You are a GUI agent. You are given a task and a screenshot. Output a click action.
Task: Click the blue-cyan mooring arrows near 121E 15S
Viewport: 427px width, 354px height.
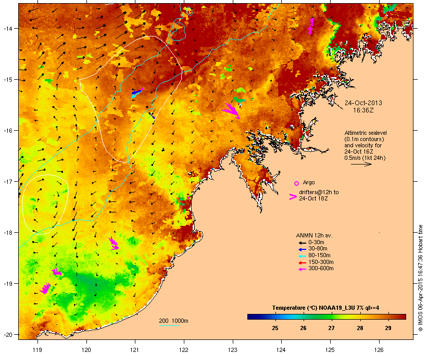coord(137,93)
